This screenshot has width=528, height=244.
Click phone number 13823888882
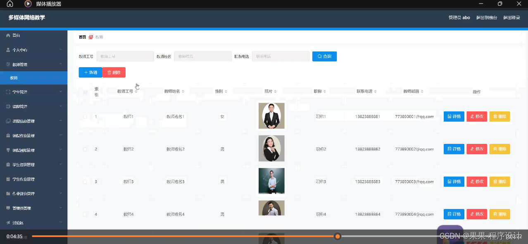[368, 149]
